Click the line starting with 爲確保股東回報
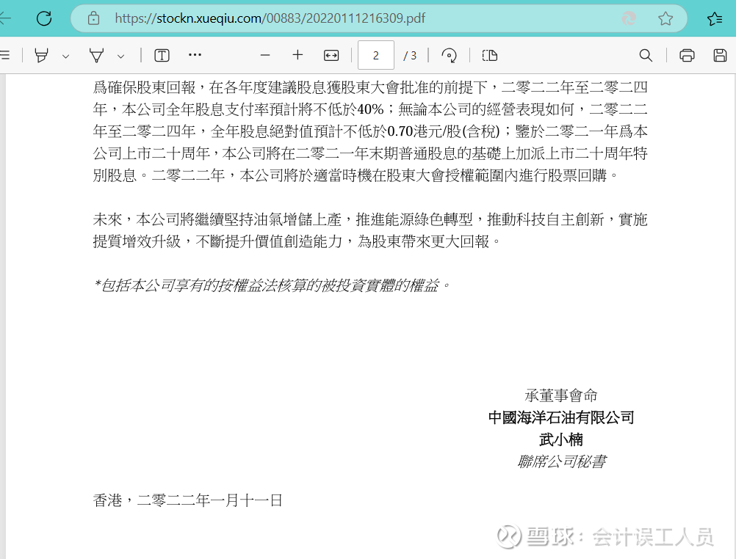The image size is (736, 559). pyautogui.click(x=370, y=87)
